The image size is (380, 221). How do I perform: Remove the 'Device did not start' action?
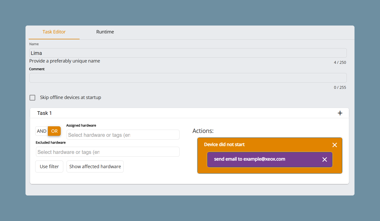[x=335, y=145]
